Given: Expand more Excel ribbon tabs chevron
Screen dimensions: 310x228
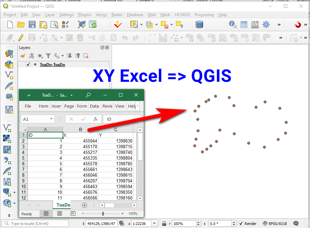Looking at the screenshot, I should (138, 106).
